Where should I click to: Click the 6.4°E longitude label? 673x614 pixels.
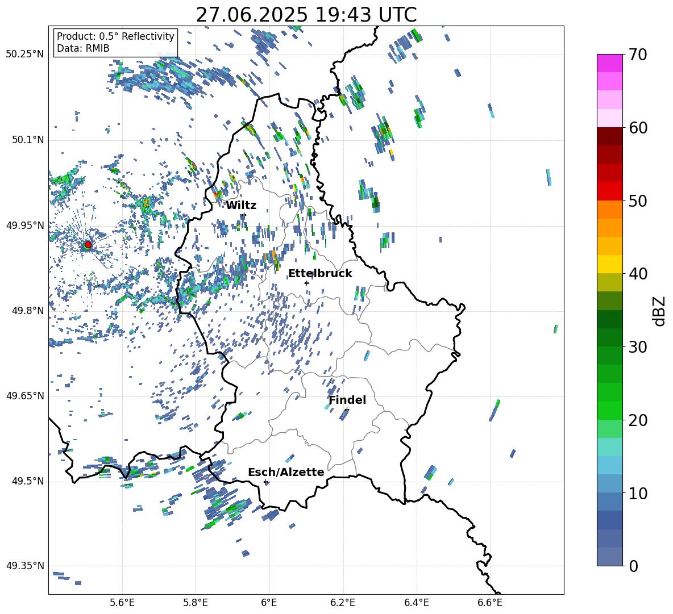tap(416, 603)
